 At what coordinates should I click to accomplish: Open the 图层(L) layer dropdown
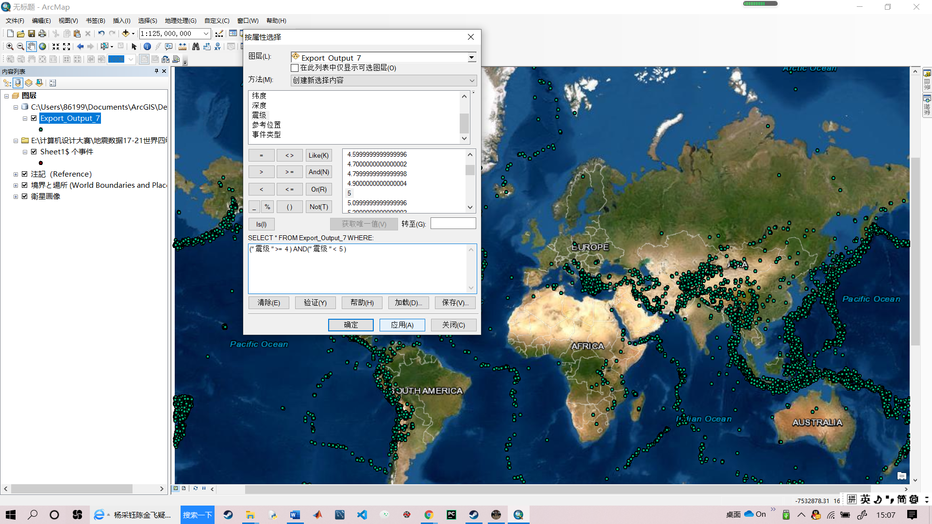(x=471, y=57)
